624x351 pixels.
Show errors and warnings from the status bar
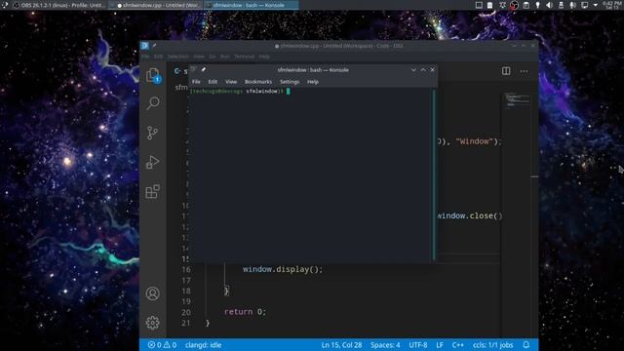click(x=162, y=345)
